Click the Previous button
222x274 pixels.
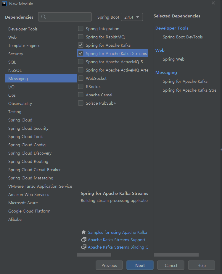[x=109, y=265]
